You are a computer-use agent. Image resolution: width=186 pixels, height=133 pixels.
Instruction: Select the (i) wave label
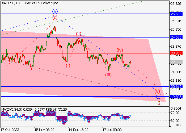[68, 65]
